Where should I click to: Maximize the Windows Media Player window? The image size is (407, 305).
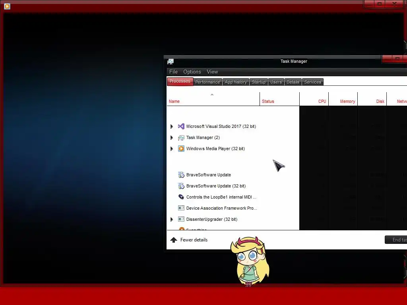click(x=380, y=4)
